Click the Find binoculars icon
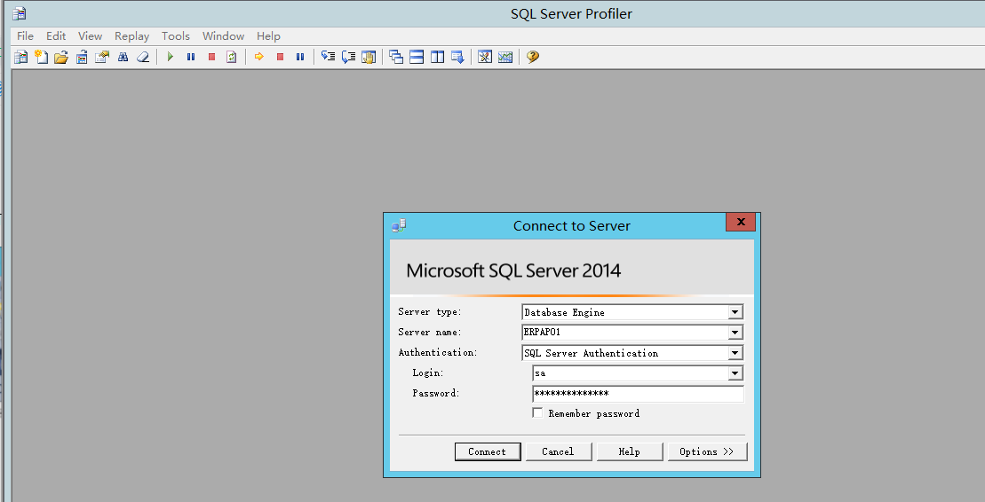Viewport: 985px width, 502px height. coord(123,57)
